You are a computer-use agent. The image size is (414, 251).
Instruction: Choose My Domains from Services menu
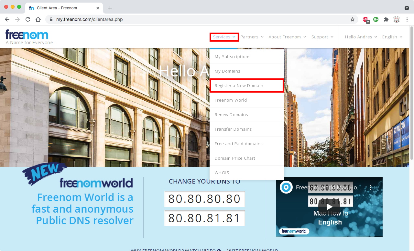pos(227,71)
